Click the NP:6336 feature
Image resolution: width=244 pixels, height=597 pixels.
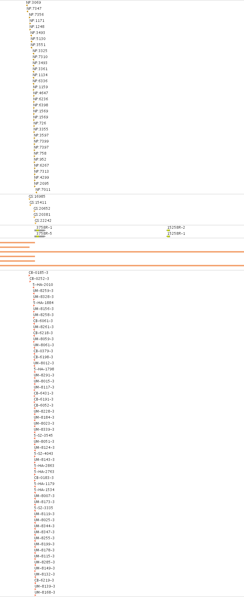point(40,81)
